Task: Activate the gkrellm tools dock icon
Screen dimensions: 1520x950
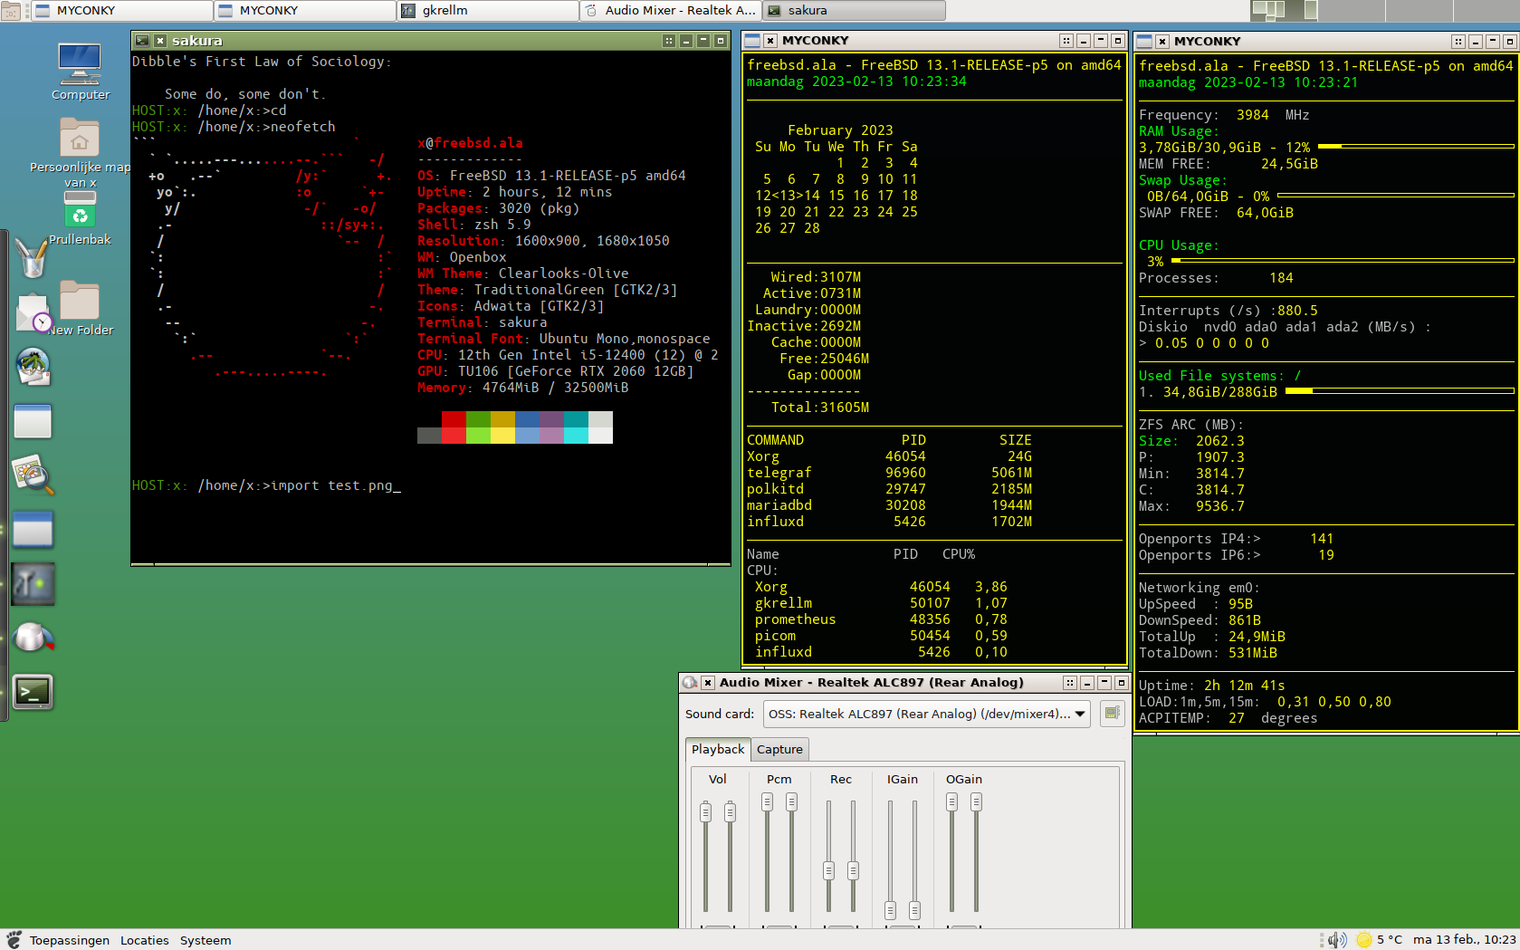Action: [33, 584]
